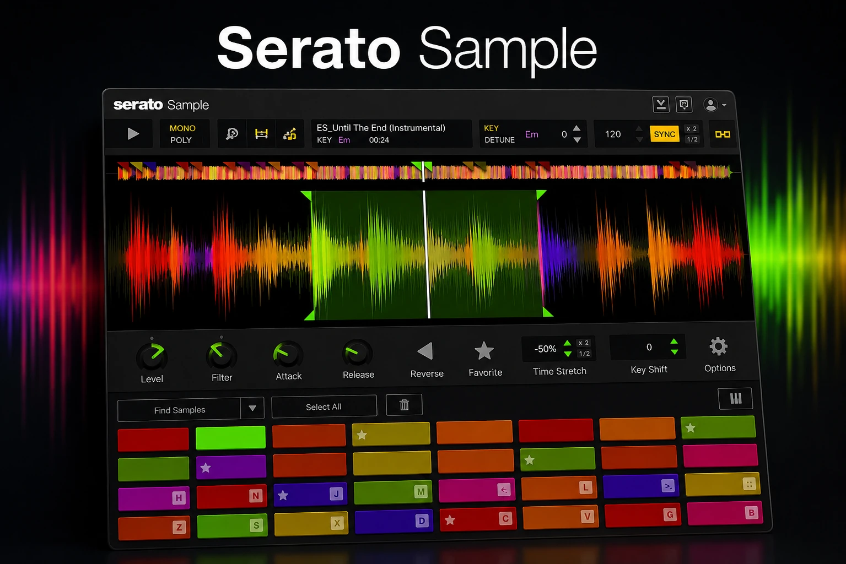Increase Key Shift with the up arrow
This screenshot has width=846, height=564.
[674, 341]
